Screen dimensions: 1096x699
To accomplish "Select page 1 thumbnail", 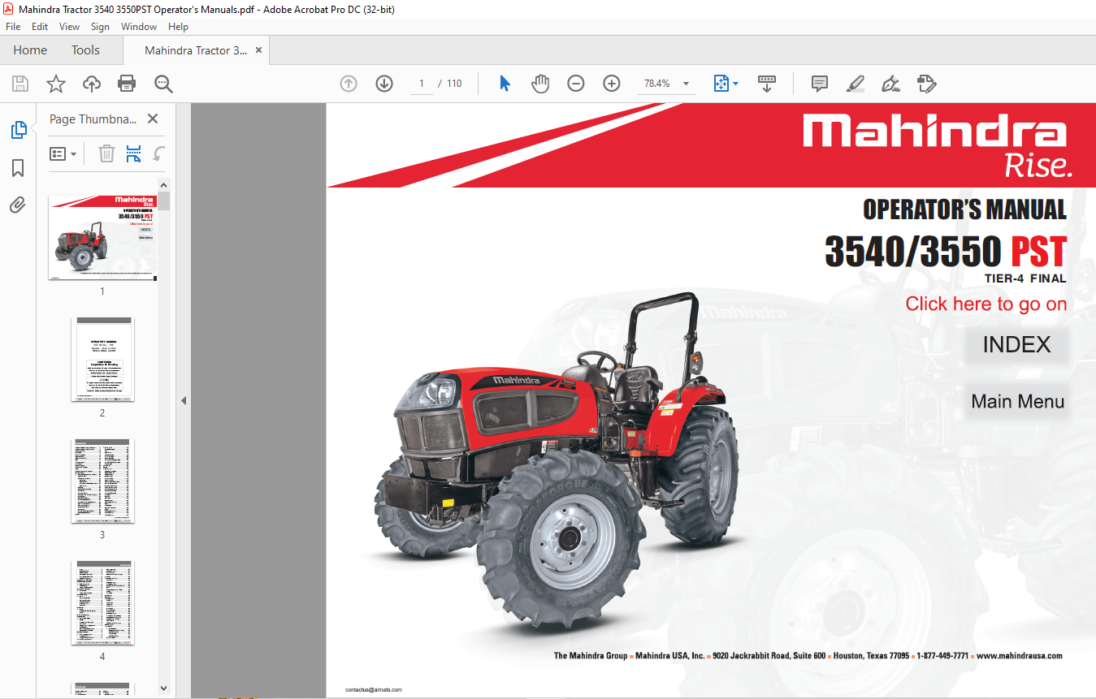I will click(102, 238).
